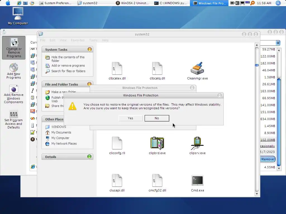Click the yellow warning triangle icon
Viewport: 286px width, 214px height.
pos(72,106)
